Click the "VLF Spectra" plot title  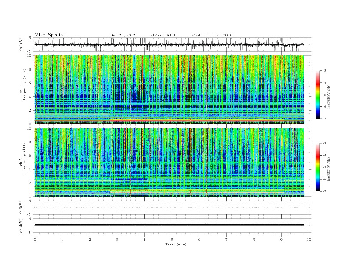(50, 35)
